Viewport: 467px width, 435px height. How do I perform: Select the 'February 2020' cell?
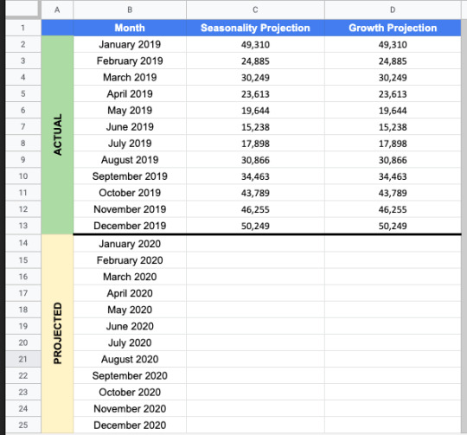(130, 260)
